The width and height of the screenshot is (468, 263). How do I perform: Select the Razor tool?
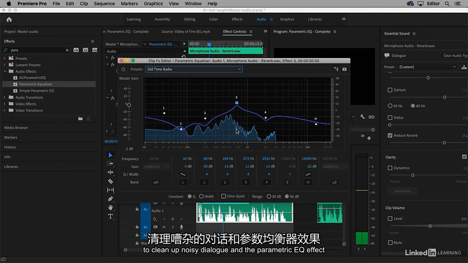point(110,181)
